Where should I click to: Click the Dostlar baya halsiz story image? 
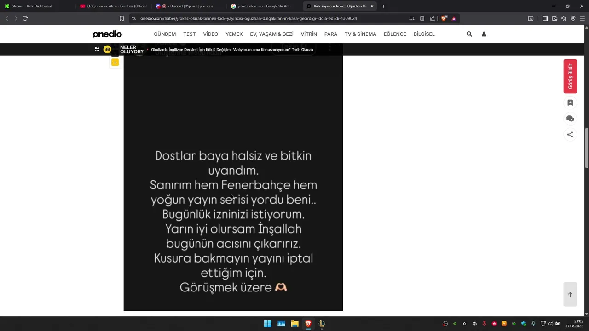coord(233,183)
